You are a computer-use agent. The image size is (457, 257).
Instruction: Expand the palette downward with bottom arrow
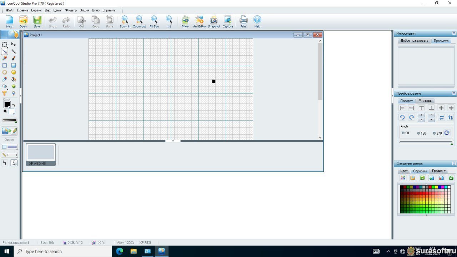[426, 215]
